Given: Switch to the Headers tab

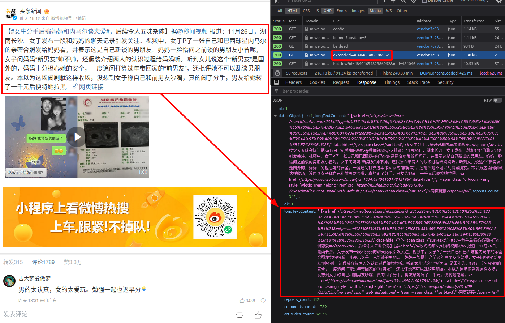Looking at the screenshot, I should tap(293, 82).
